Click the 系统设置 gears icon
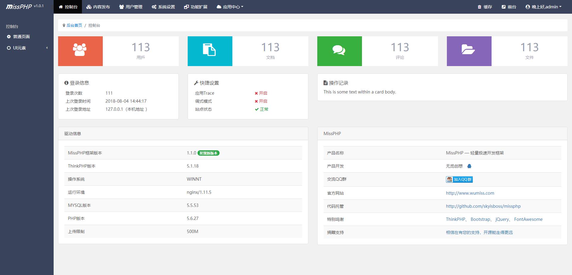The height and width of the screenshot is (275, 572). click(154, 7)
